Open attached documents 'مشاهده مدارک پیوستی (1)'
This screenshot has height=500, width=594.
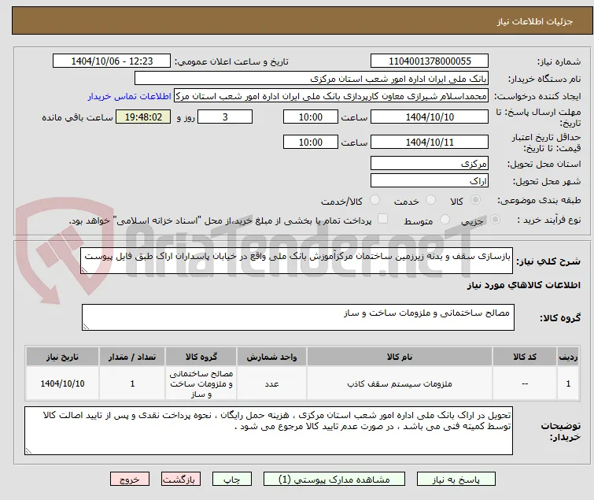(334, 479)
